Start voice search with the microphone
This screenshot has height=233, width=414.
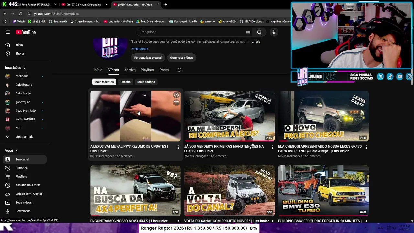tap(274, 32)
